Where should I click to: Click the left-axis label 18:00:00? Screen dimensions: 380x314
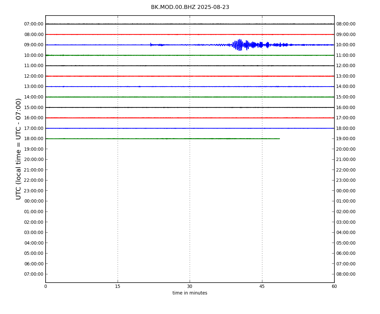(x=34, y=139)
